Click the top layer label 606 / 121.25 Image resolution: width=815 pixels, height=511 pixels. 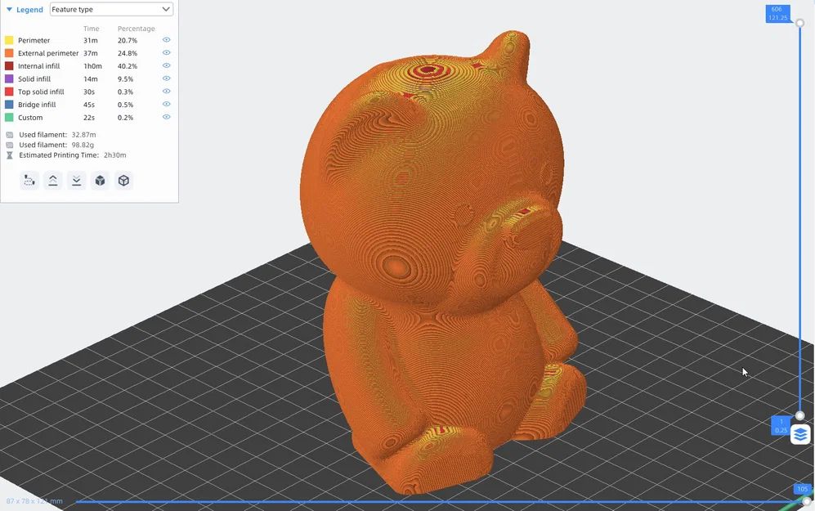click(x=777, y=14)
